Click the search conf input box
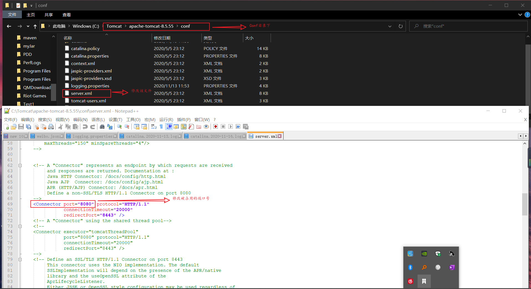This screenshot has height=289, width=531. pos(468,26)
